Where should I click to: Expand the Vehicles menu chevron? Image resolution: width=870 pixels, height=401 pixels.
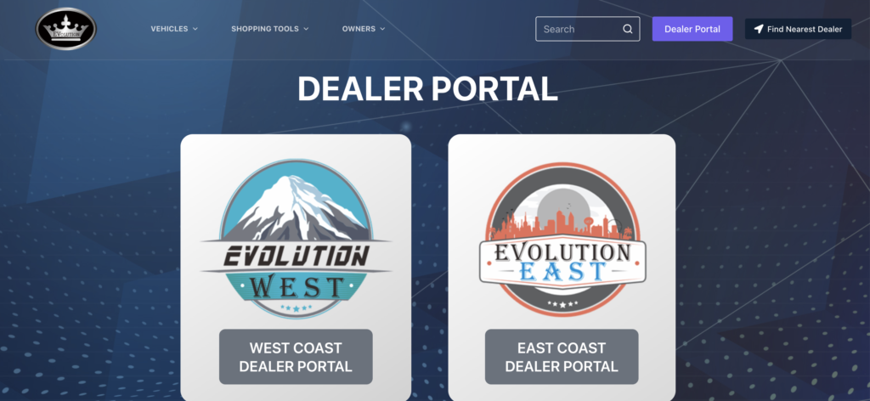195,29
